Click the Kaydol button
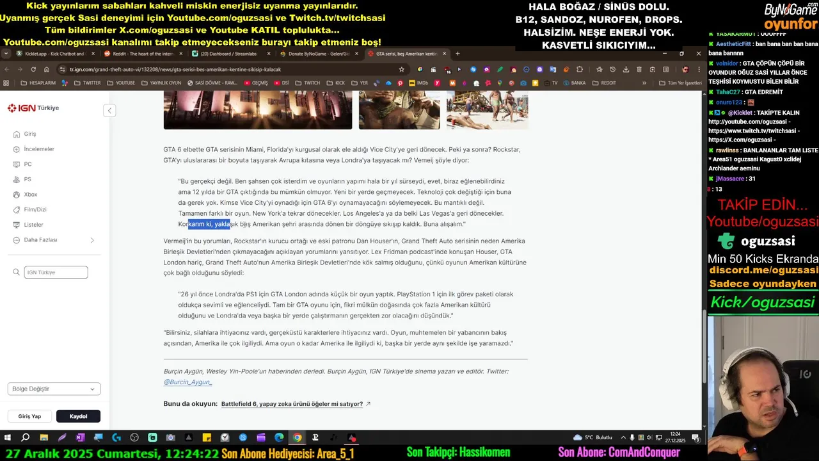Screen dimensions: 819x461 (x=78, y=416)
